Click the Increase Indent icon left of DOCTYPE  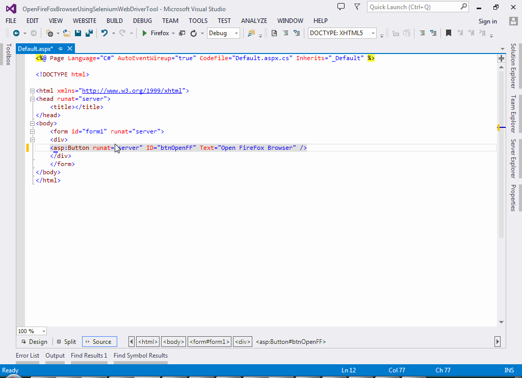point(285,33)
